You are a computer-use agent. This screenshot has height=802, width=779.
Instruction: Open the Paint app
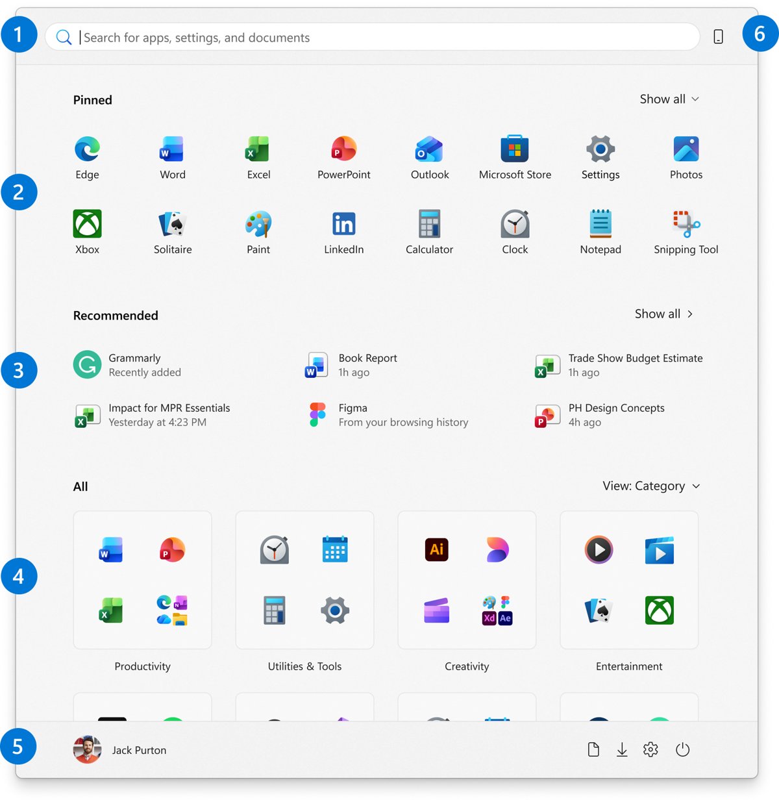pos(258,232)
